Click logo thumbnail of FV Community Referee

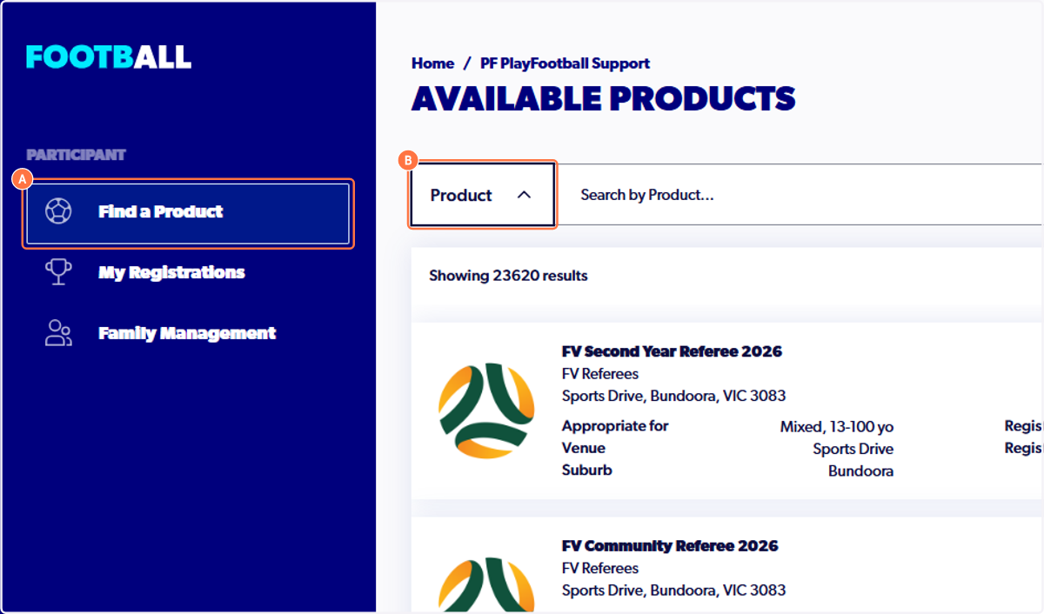click(485, 585)
